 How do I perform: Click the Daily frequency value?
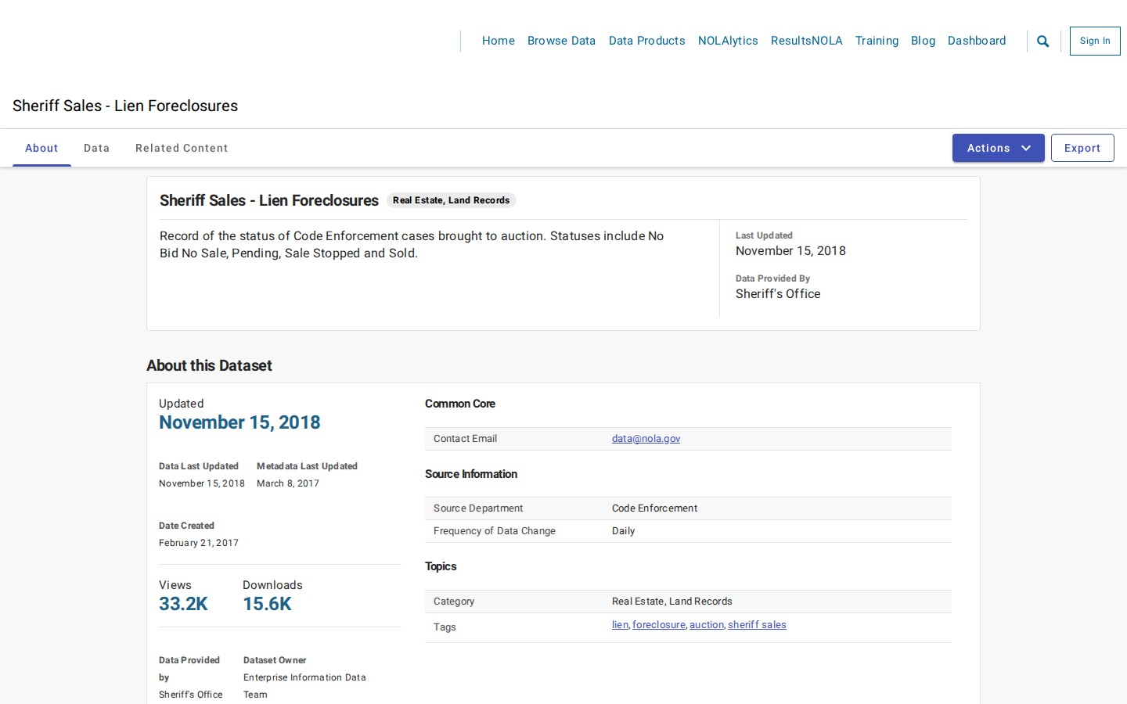(623, 531)
